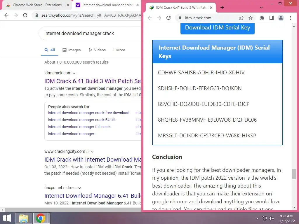Image resolution: width=299 pixels, height=224 pixels.
Task: Click the Yahoo window horizontal scrollbar
Action: 73,210
